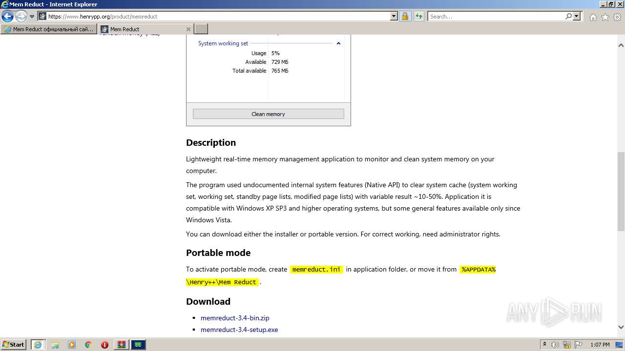This screenshot has width=625, height=351.
Task: Open Favorites star icon
Action: click(x=605, y=17)
